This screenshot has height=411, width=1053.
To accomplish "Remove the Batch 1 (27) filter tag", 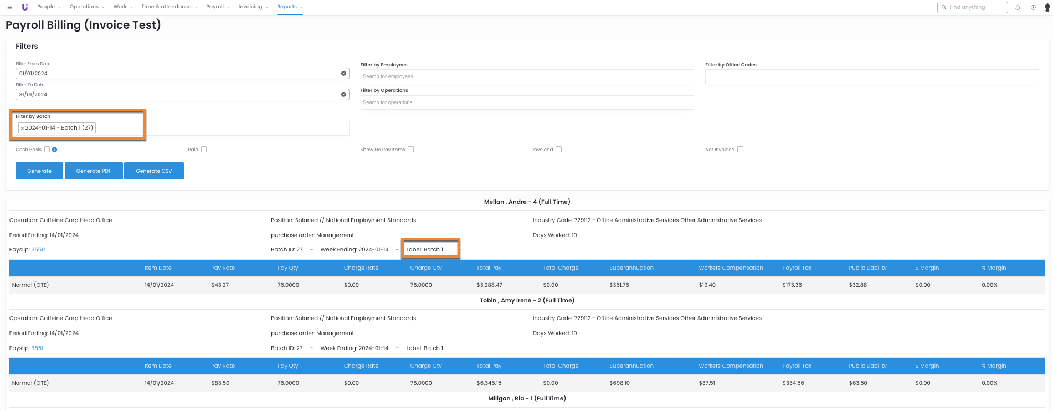I will (22, 128).
